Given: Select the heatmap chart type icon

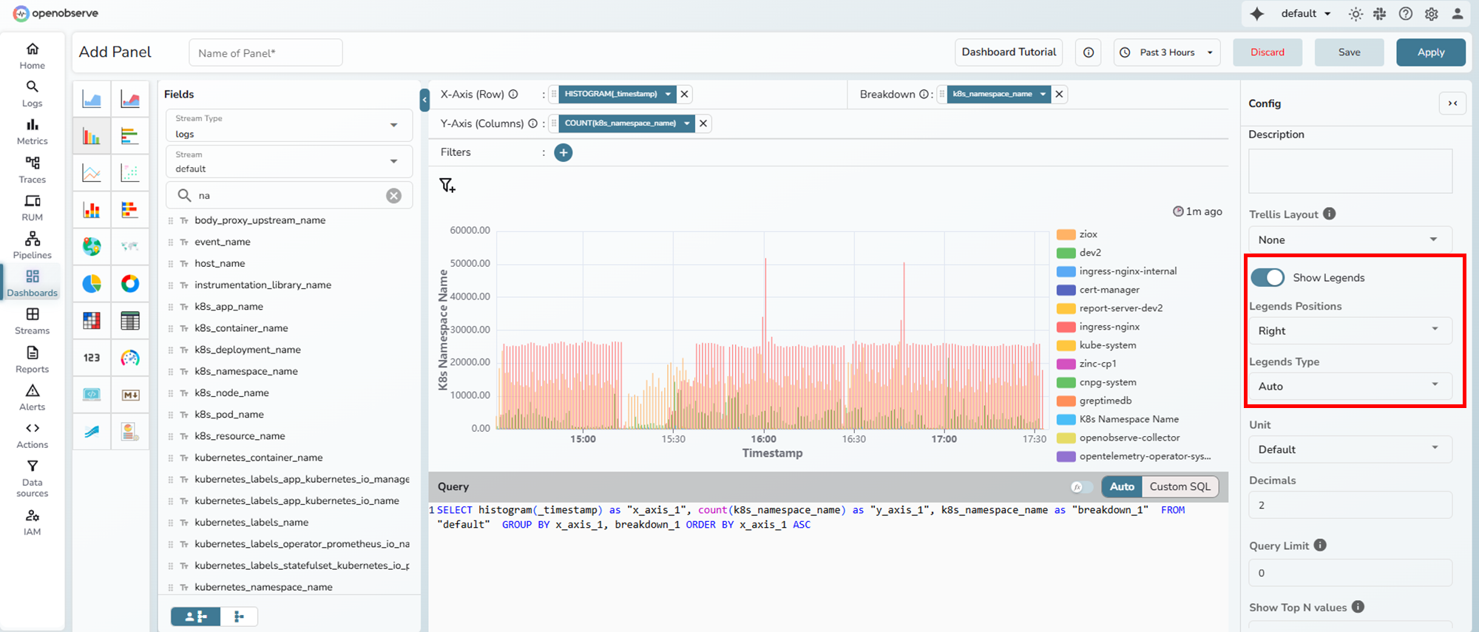Looking at the screenshot, I should coord(92,321).
